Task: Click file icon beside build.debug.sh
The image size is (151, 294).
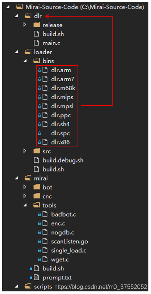Action: tap(36, 160)
